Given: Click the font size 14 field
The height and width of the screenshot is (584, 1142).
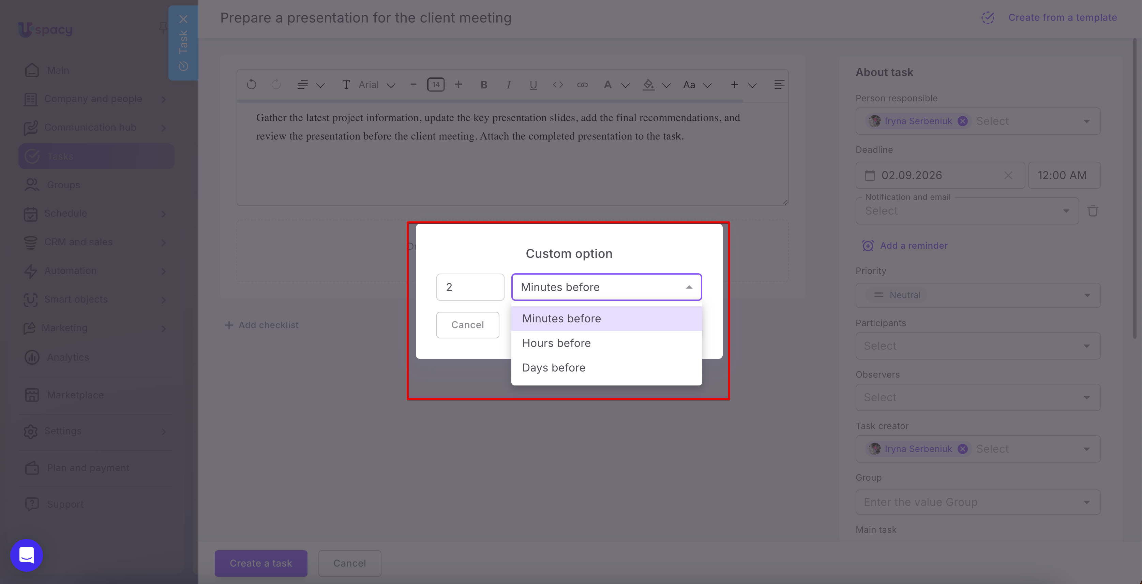Looking at the screenshot, I should [x=436, y=84].
